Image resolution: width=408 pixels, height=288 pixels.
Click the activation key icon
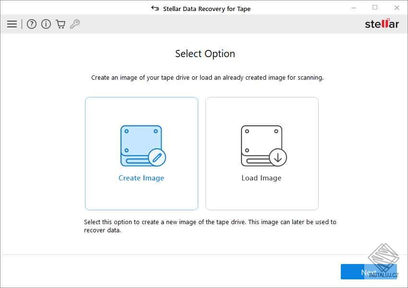(74, 24)
